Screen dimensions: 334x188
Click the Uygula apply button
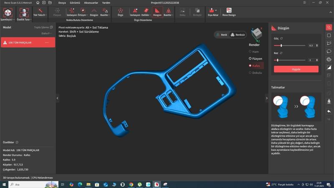[x=296, y=69]
